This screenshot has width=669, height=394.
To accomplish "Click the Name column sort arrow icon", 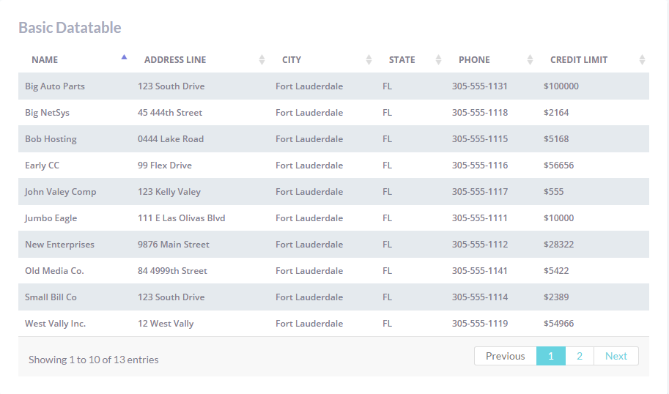I will (124, 57).
